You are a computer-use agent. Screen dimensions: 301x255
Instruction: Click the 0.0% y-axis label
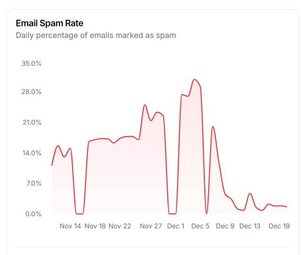click(x=33, y=214)
